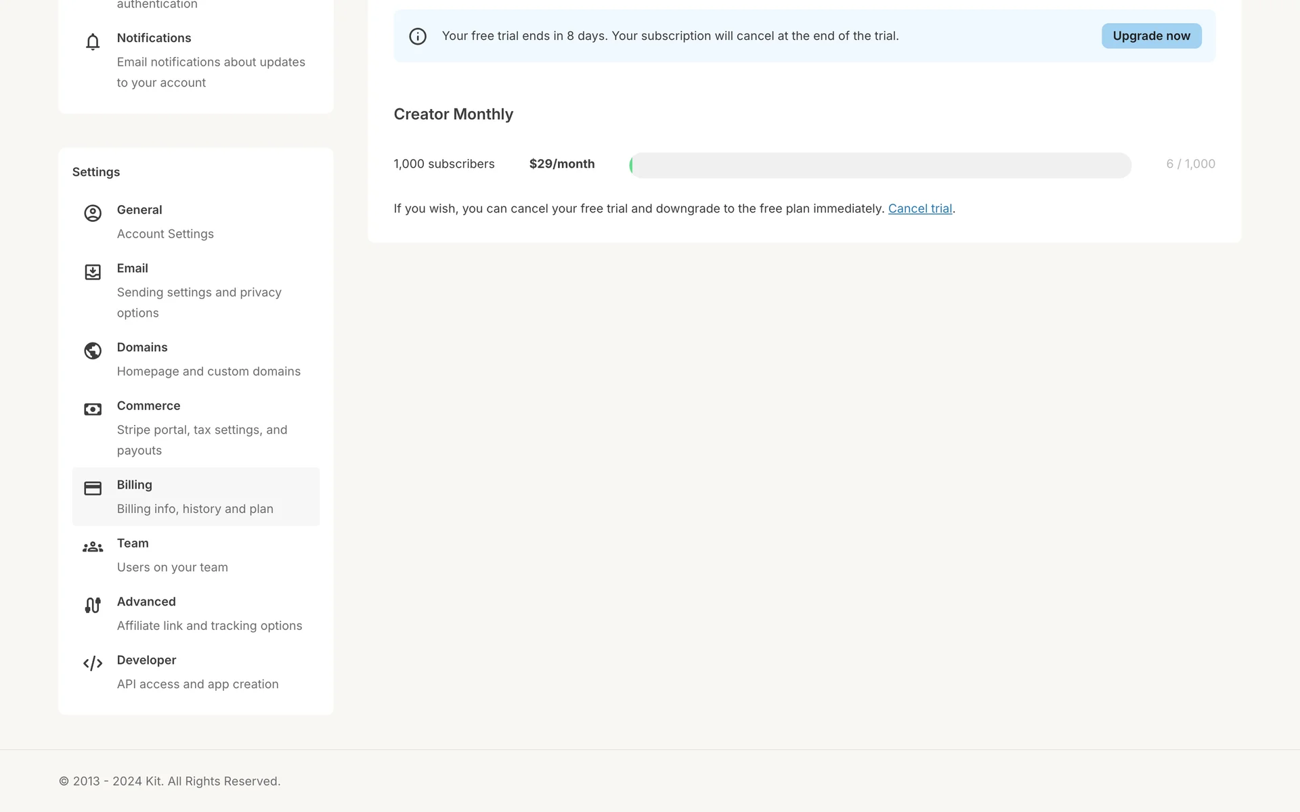Click the Domains globe icon
1300x812 pixels.
click(x=93, y=351)
